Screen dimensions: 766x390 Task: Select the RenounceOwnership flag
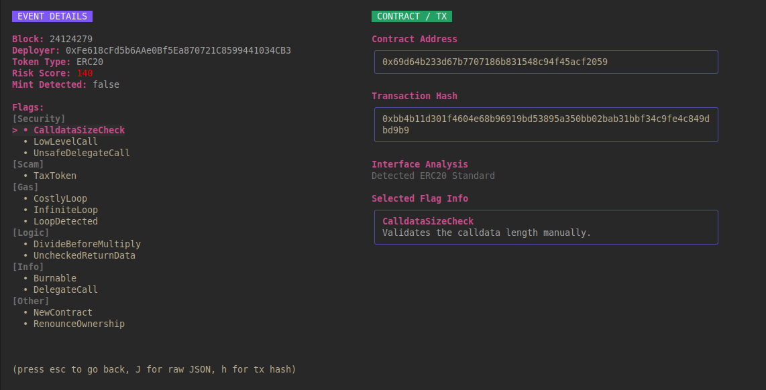tap(78, 324)
